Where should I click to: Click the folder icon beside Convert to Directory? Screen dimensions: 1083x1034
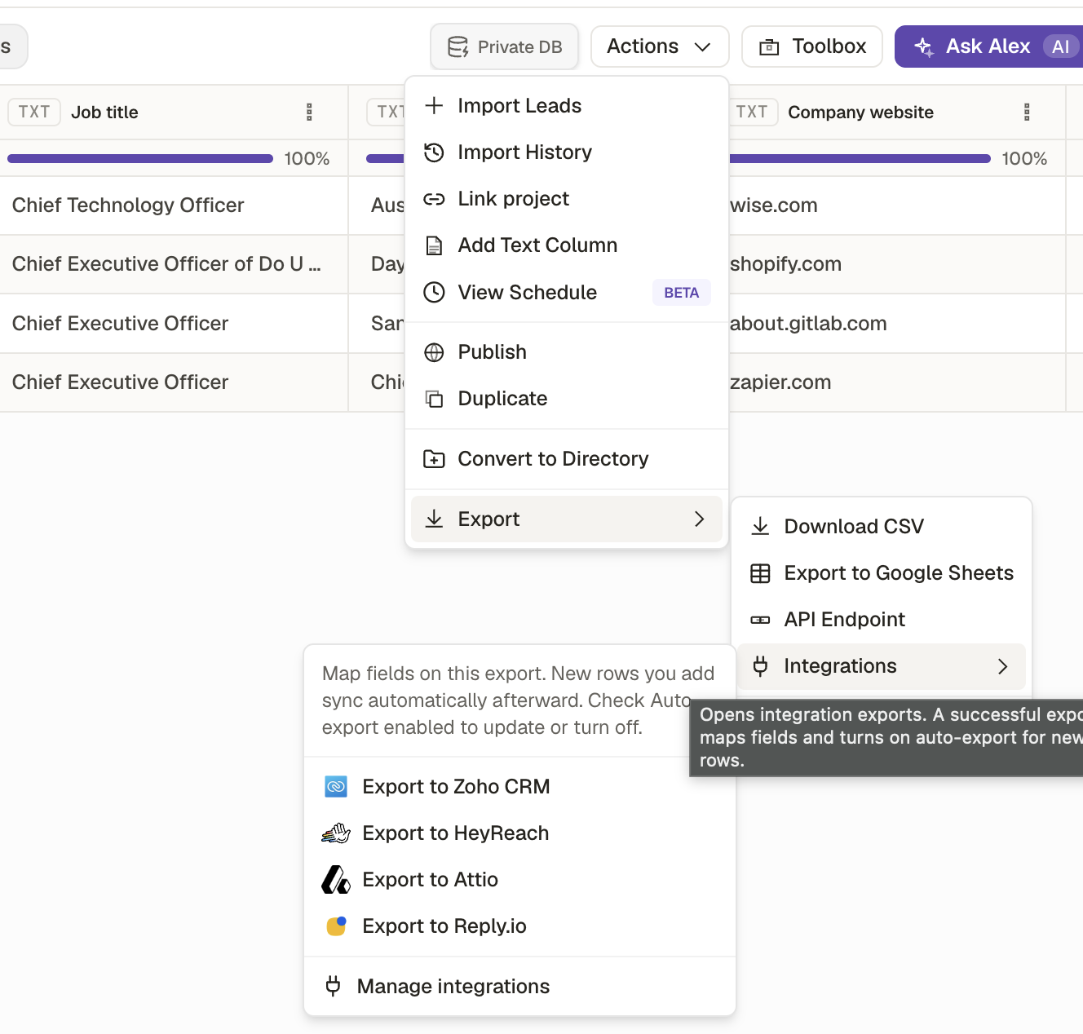pos(434,459)
